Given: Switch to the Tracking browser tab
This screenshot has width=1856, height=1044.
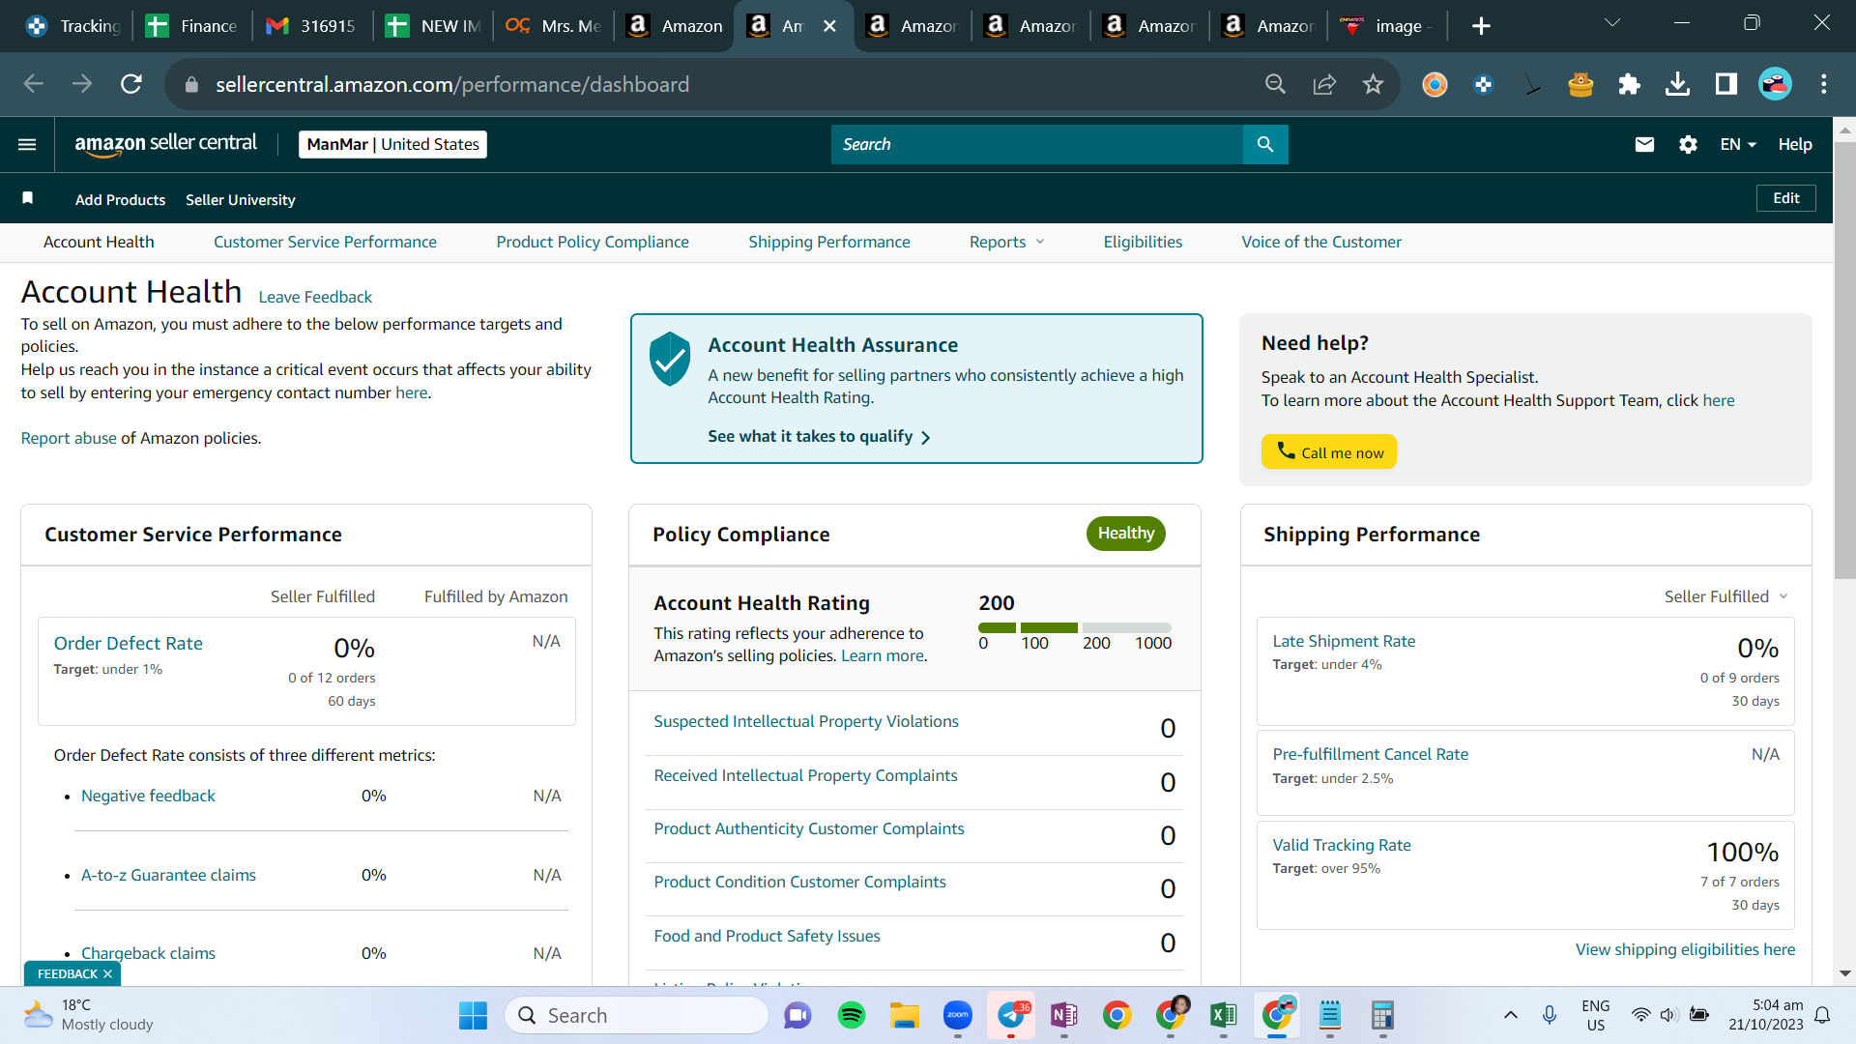Looking at the screenshot, I should [x=72, y=26].
